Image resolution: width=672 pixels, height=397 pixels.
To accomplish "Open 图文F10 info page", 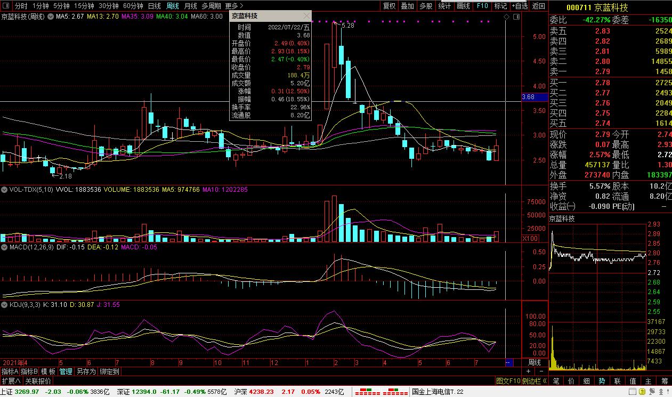I will (508, 381).
